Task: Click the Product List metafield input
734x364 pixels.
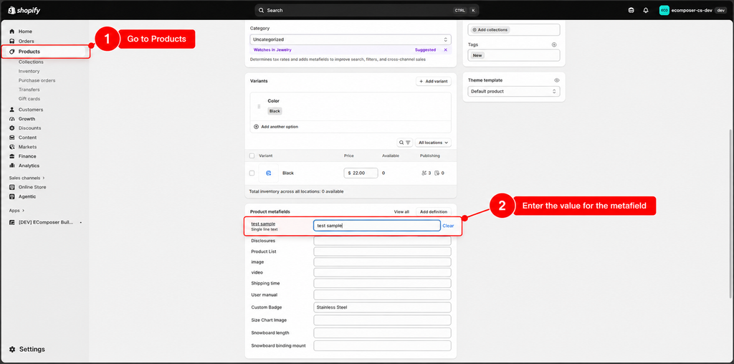Action: (383, 252)
